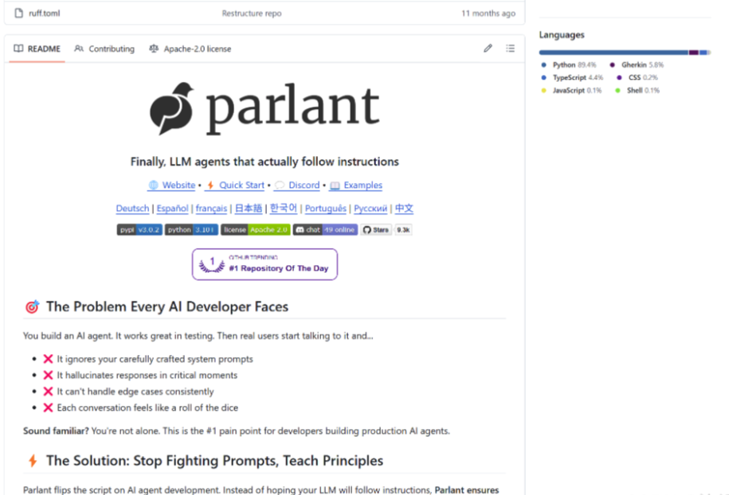The height and width of the screenshot is (495, 729).
Task: Click the parlant bird logo
Action: click(x=171, y=109)
